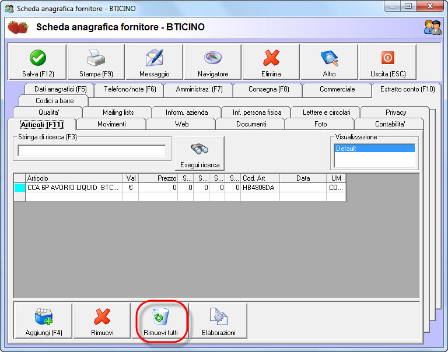The height and width of the screenshot is (352, 448).
Task: Sort by the Prezzo column header
Action: pyautogui.click(x=158, y=178)
